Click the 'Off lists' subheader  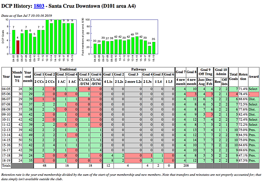(224, 82)
